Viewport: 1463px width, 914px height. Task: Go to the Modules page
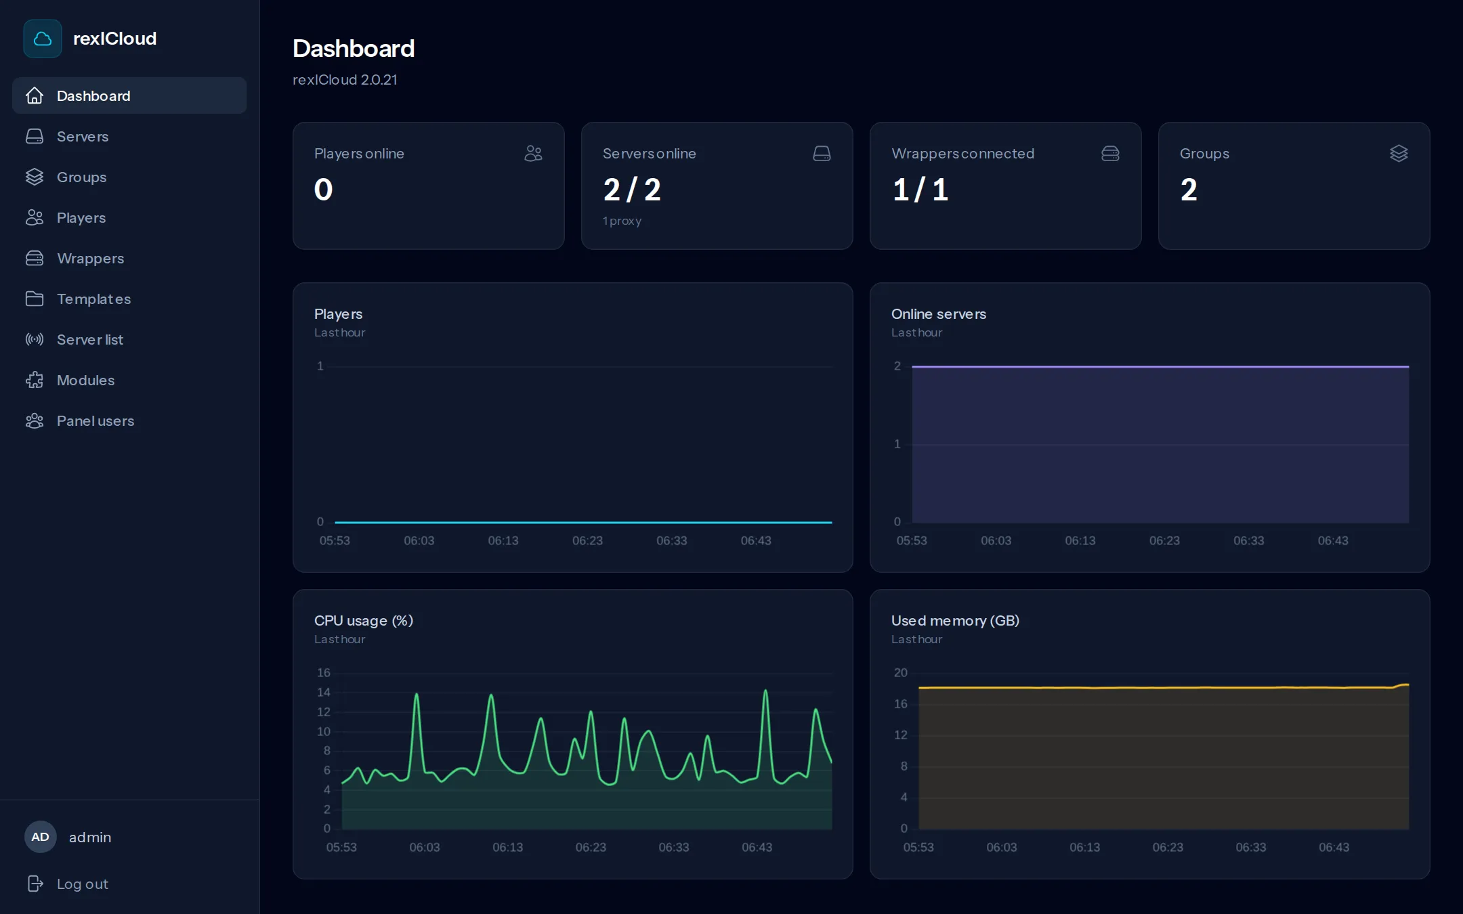(x=129, y=380)
